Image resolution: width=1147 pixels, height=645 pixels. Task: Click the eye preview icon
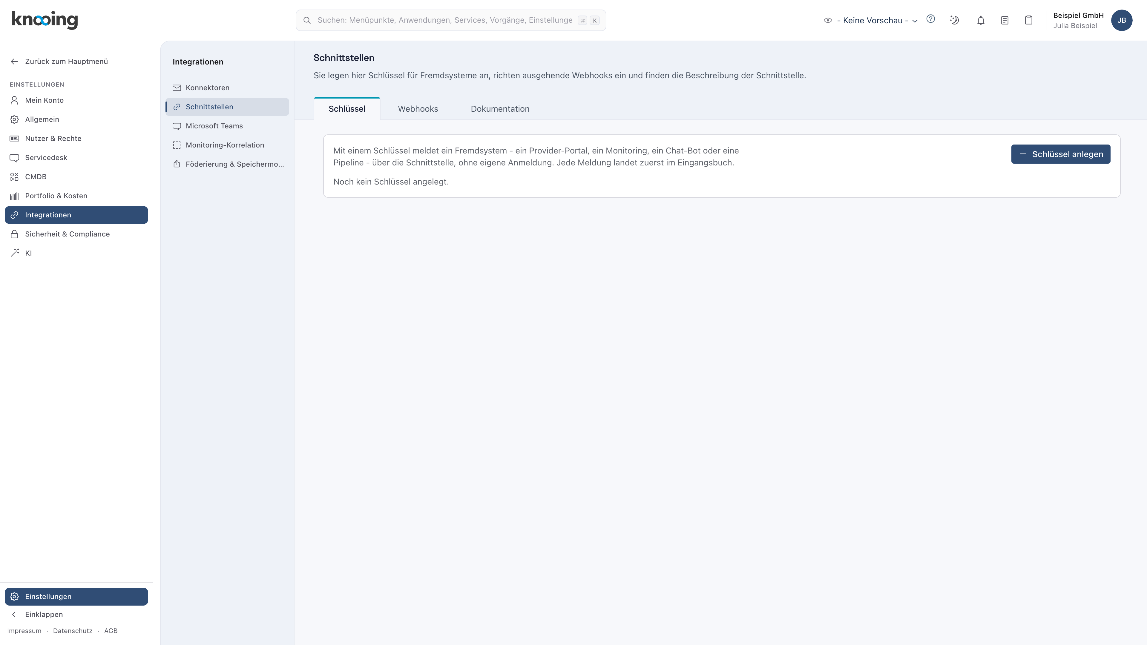(828, 21)
